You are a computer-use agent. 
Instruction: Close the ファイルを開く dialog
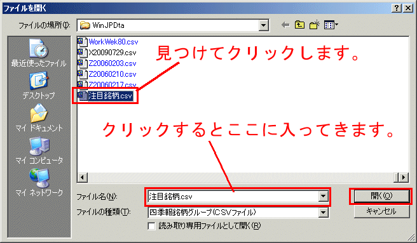tap(408, 8)
